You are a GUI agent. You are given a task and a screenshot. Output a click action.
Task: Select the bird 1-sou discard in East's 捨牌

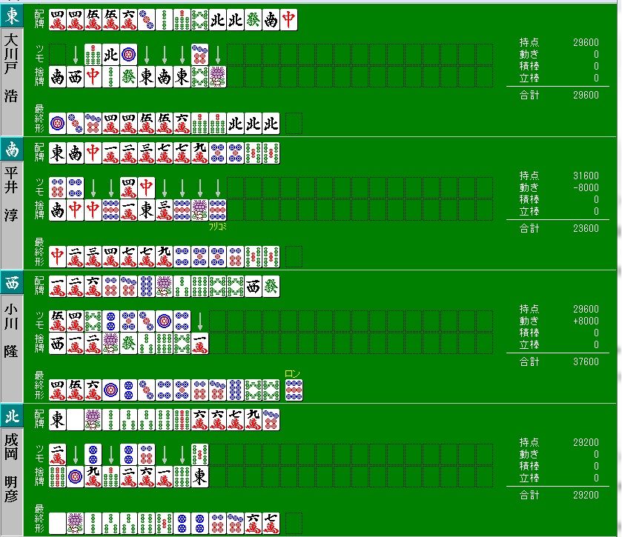coord(218,77)
